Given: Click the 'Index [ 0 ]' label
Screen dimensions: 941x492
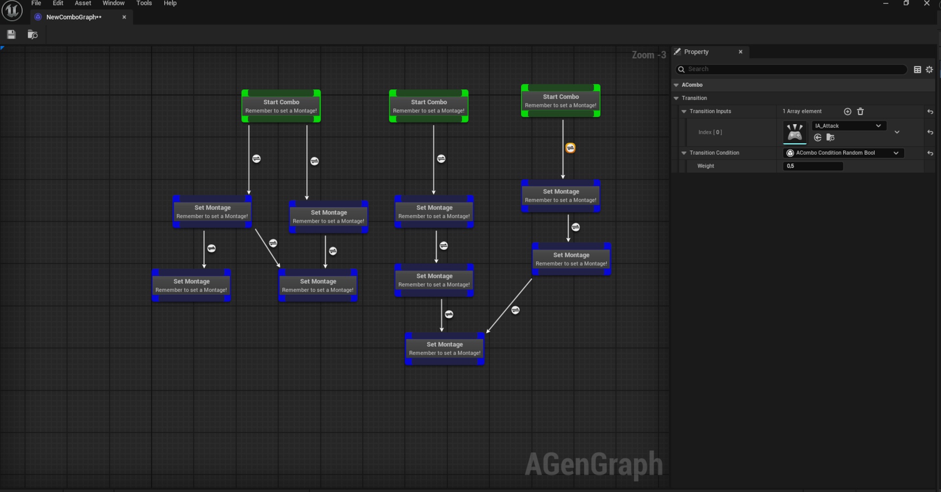Looking at the screenshot, I should click(710, 132).
